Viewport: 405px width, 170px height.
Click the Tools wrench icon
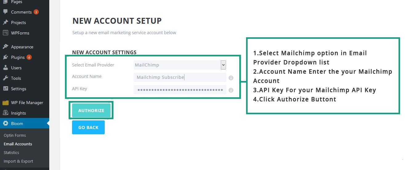6,78
